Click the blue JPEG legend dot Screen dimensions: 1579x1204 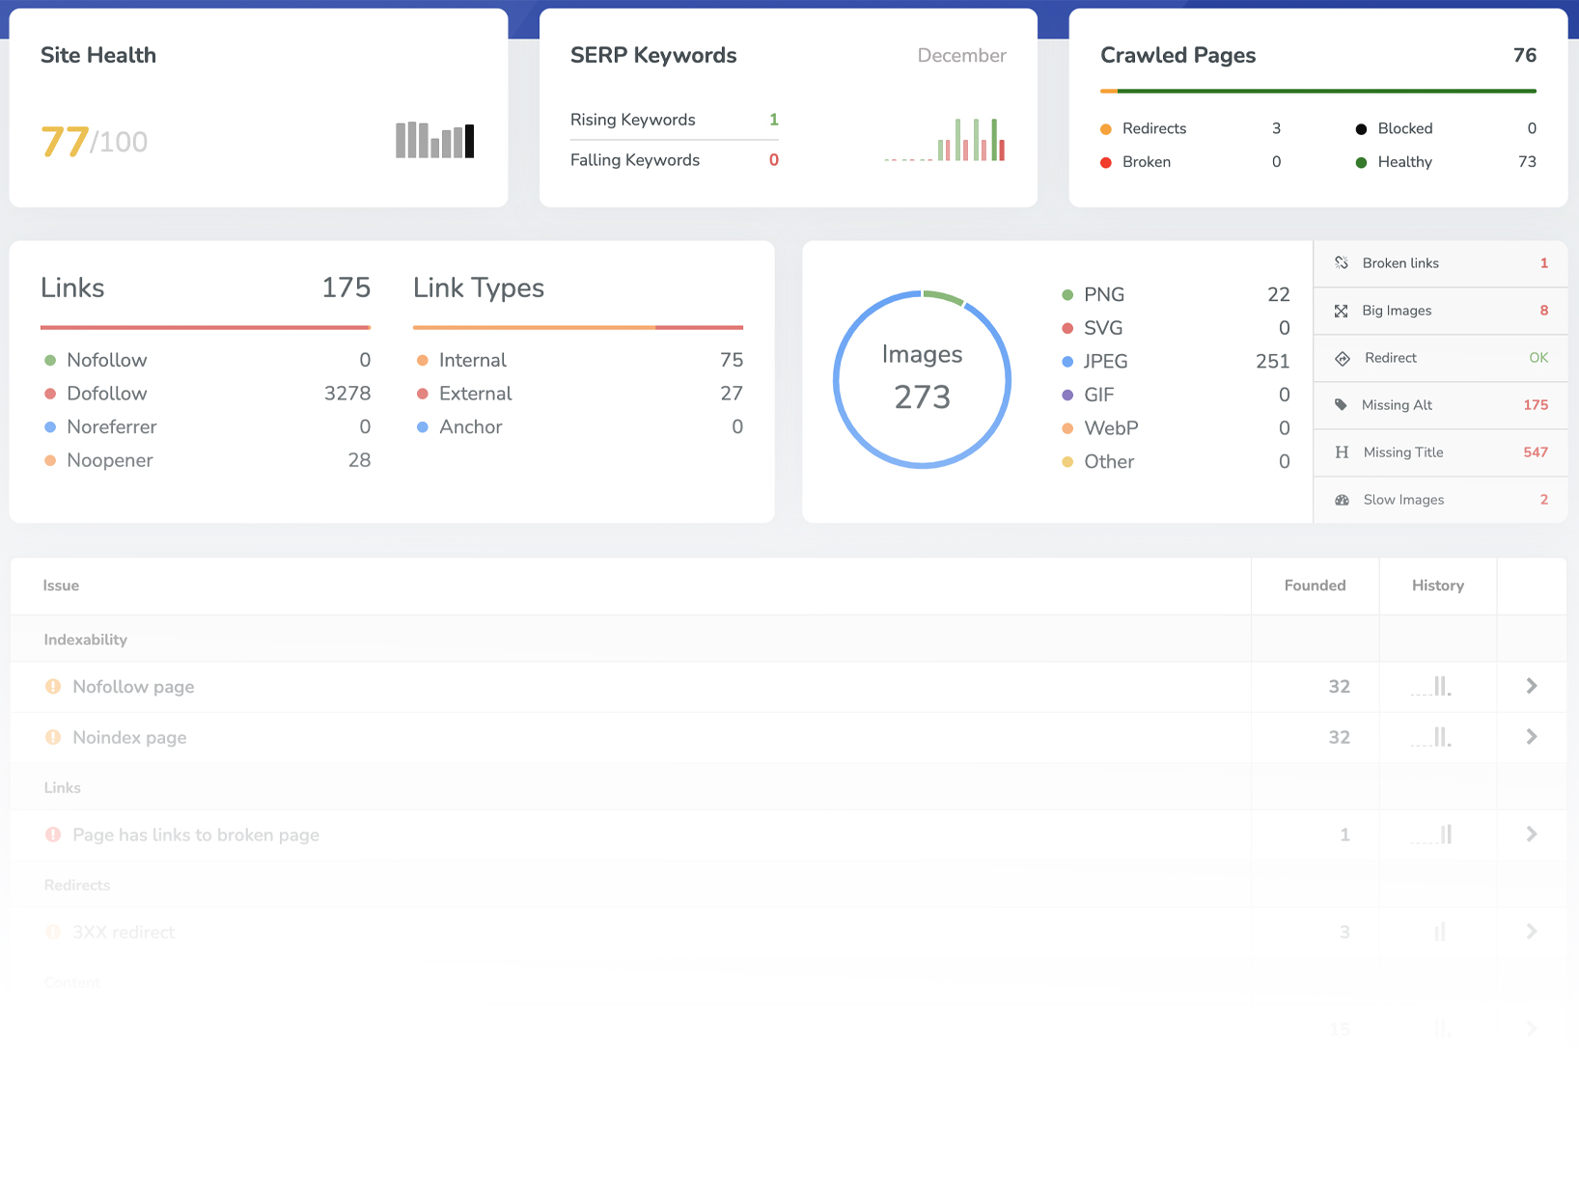tap(1067, 362)
